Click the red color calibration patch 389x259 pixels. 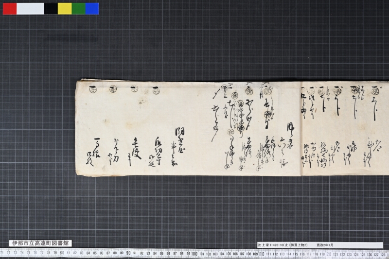point(10,9)
